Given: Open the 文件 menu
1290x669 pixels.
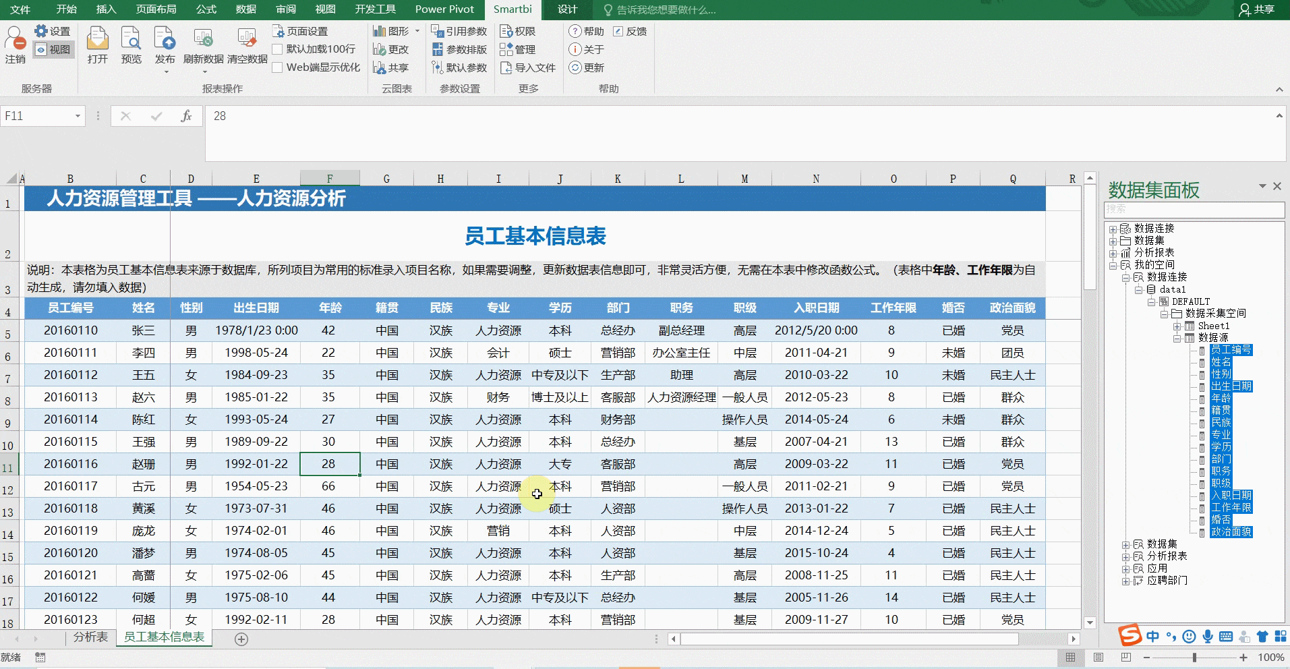Looking at the screenshot, I should (20, 9).
